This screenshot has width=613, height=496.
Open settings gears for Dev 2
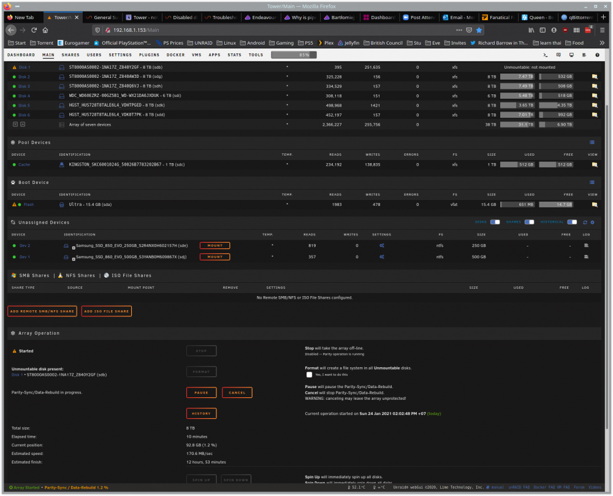point(381,245)
